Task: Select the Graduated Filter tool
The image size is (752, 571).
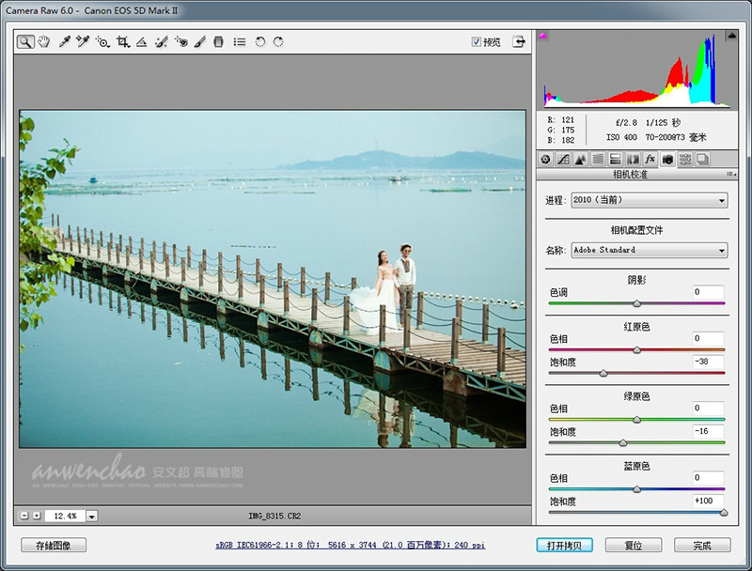Action: (218, 42)
